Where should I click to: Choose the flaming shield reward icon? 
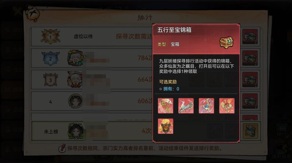[x=166, y=126]
